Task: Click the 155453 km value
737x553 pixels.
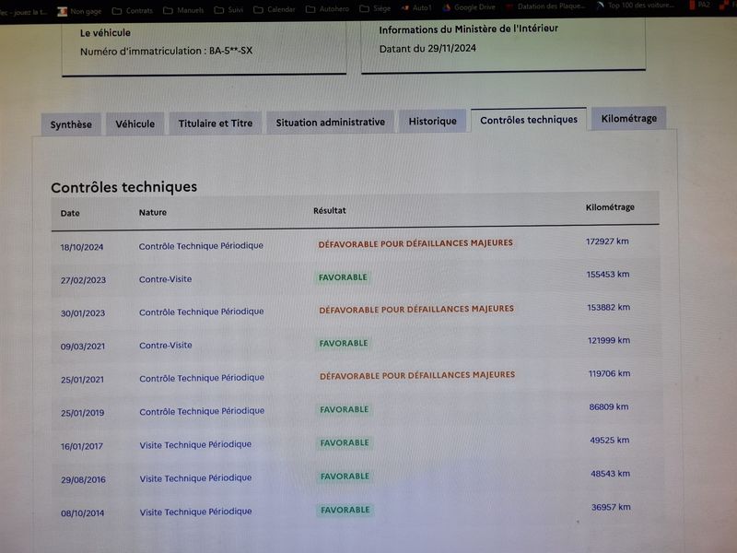Action: 608,274
